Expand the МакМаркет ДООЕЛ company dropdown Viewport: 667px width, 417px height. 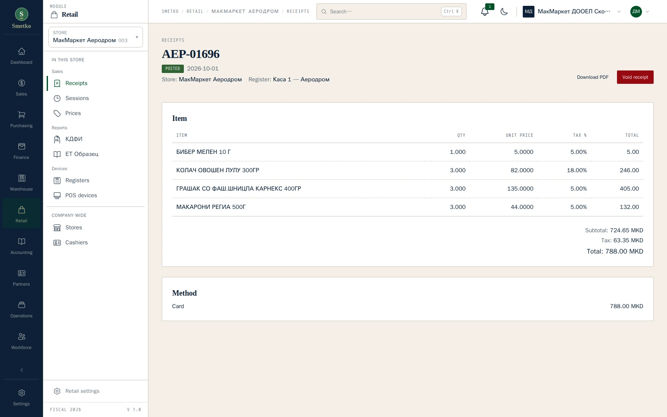pyautogui.click(x=619, y=12)
